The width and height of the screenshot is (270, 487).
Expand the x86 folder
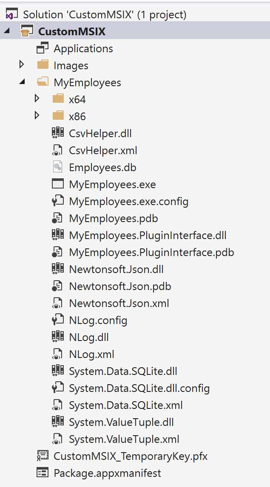37,115
